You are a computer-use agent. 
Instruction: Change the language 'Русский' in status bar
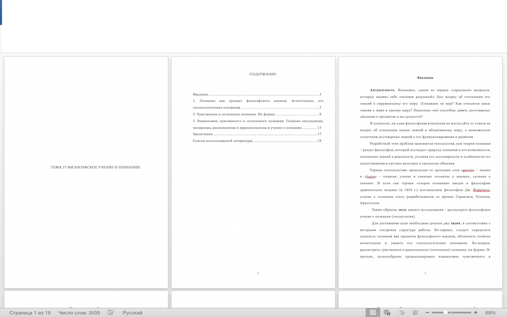click(x=132, y=313)
